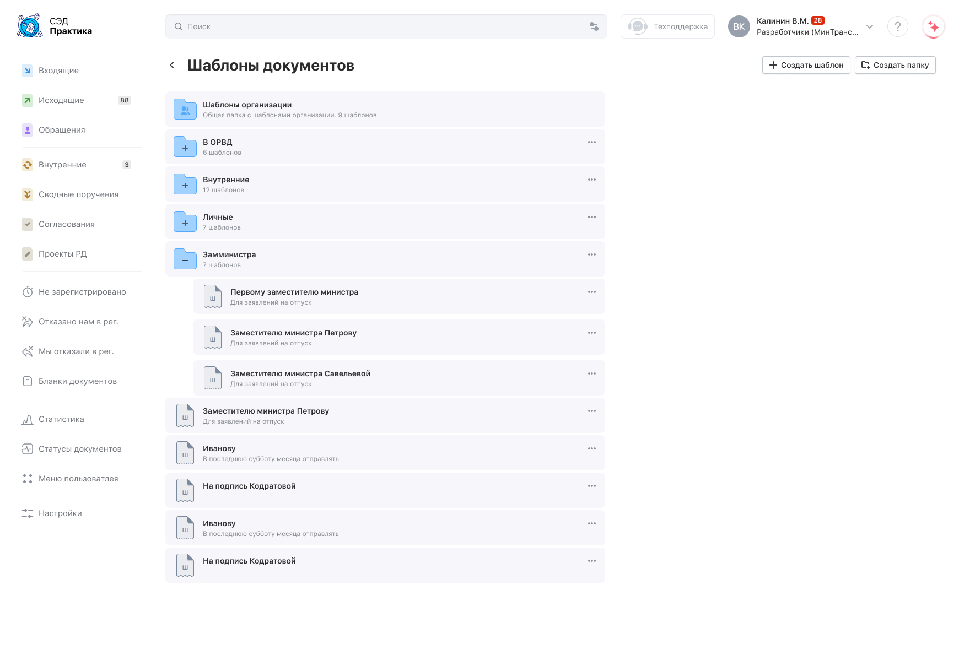
Task: Open the options menu for Первому заместителю министра
Action: coord(591,292)
